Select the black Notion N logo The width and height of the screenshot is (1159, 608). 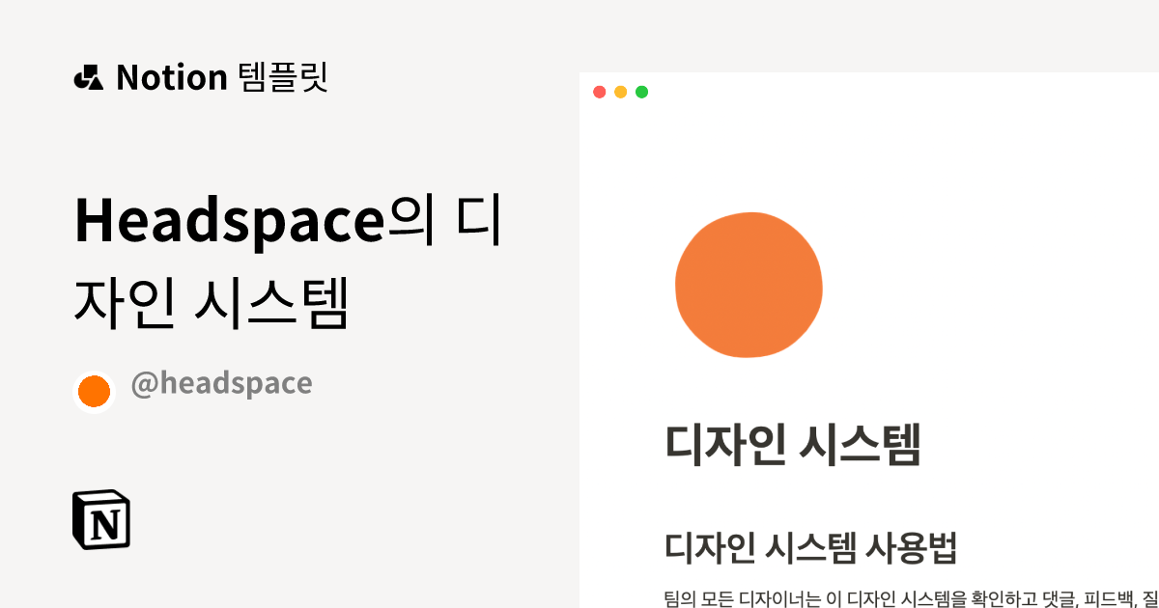(100, 521)
